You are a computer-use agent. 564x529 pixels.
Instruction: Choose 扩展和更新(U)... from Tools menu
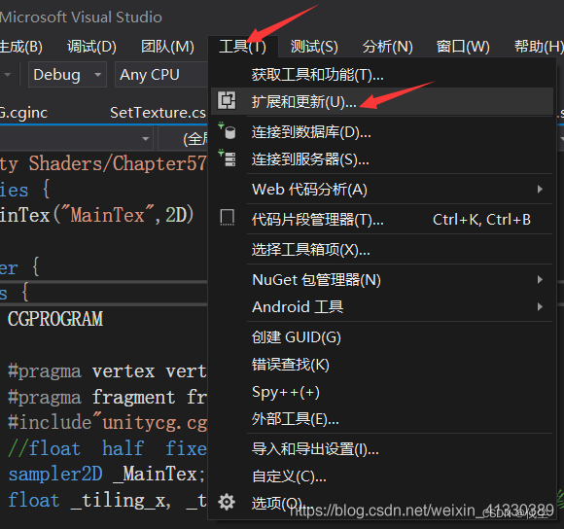(x=381, y=102)
